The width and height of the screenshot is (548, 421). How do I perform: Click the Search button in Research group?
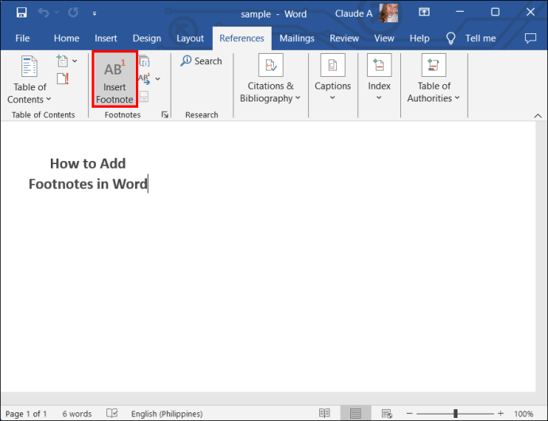click(201, 61)
